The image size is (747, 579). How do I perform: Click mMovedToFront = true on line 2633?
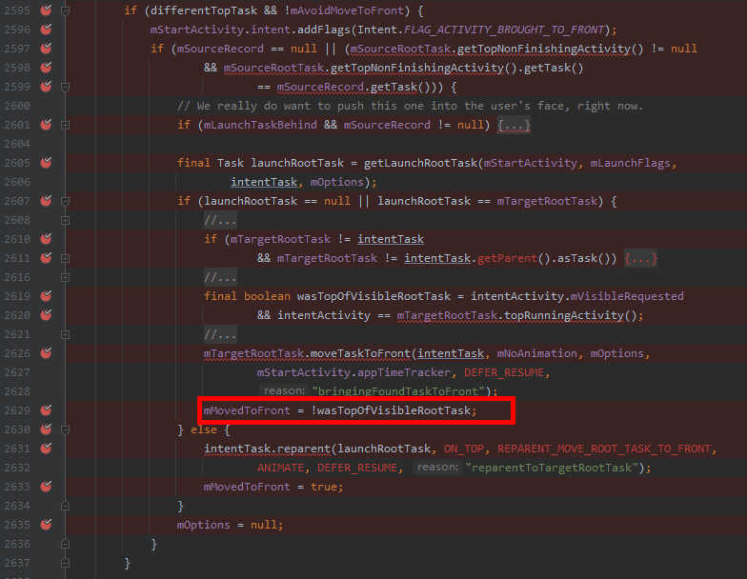pos(273,487)
